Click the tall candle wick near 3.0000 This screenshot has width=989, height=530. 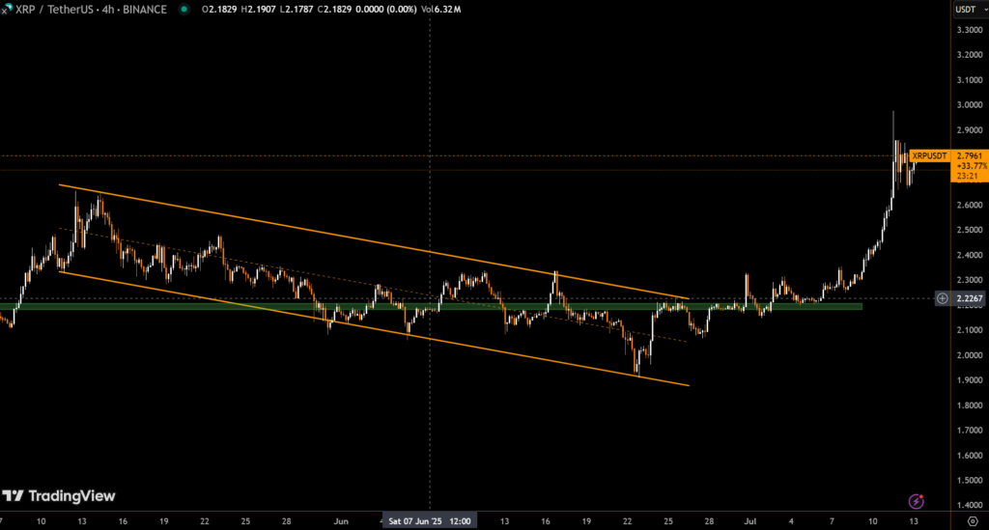[x=893, y=121]
